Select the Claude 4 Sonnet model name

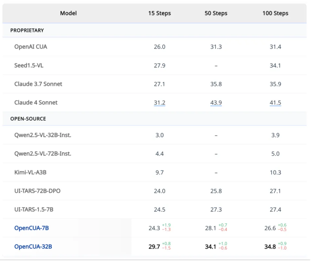tap(36, 103)
